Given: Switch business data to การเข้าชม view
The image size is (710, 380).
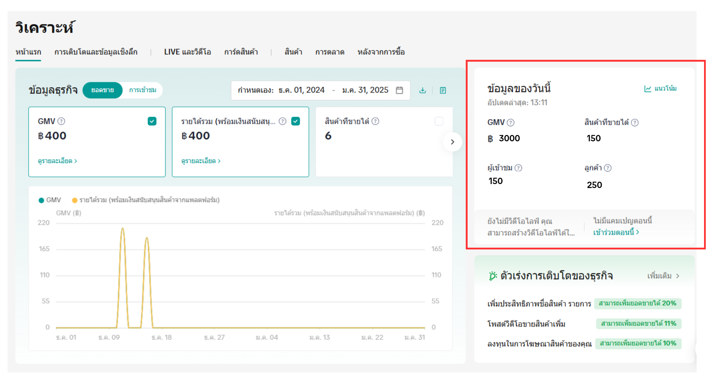Looking at the screenshot, I should [143, 90].
